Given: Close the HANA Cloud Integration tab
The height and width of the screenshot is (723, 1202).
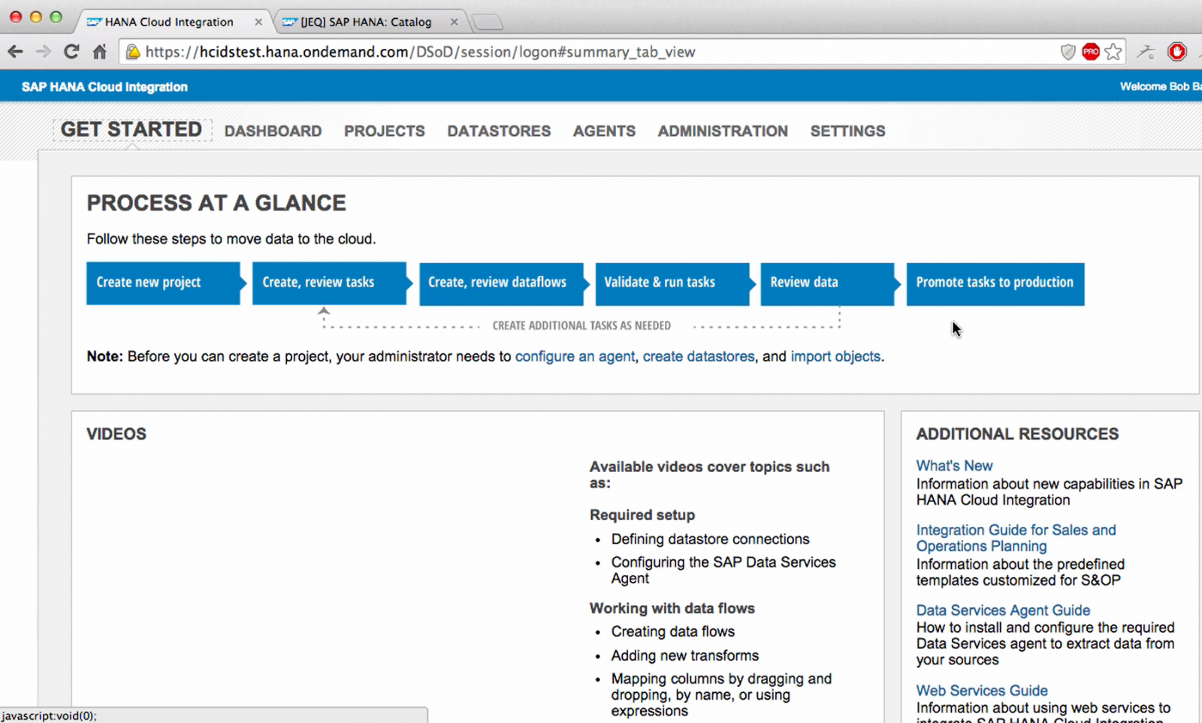Looking at the screenshot, I should 258,22.
